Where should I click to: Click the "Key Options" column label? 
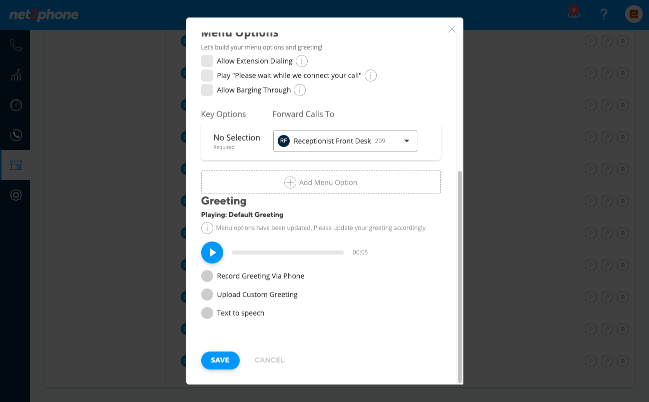point(224,114)
